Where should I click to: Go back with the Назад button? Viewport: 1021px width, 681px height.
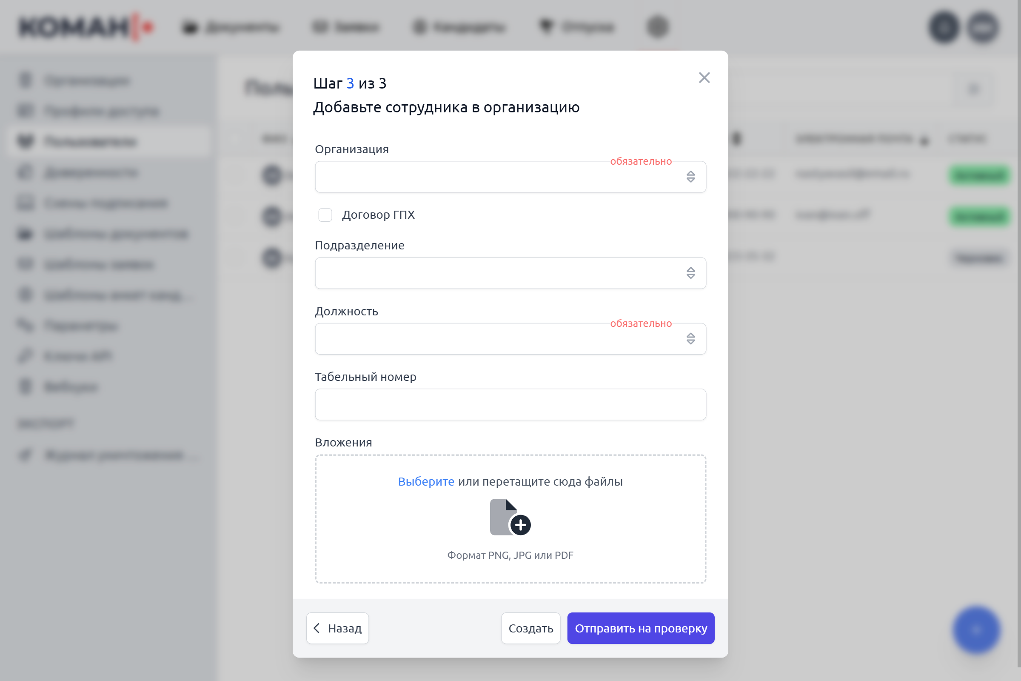click(338, 629)
